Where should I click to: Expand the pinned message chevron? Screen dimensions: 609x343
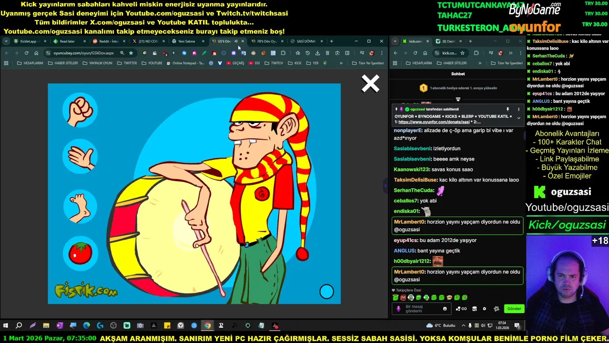click(x=519, y=117)
